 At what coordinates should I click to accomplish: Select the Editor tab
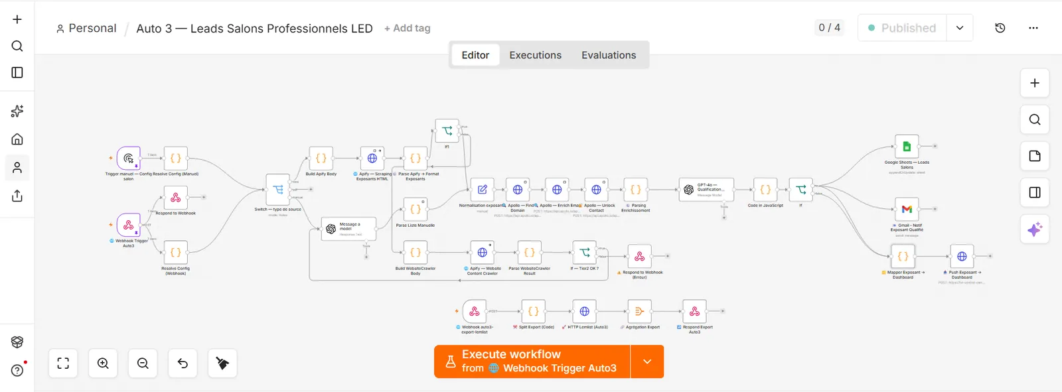tap(475, 55)
